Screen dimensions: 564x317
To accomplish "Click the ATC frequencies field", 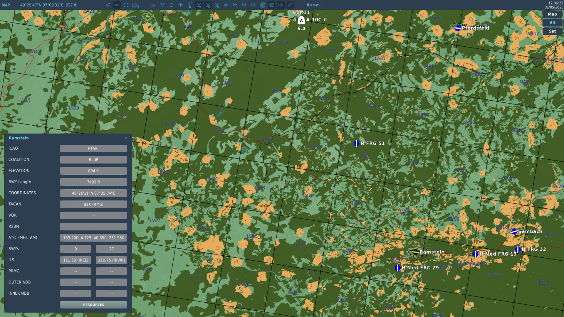I will click(94, 238).
